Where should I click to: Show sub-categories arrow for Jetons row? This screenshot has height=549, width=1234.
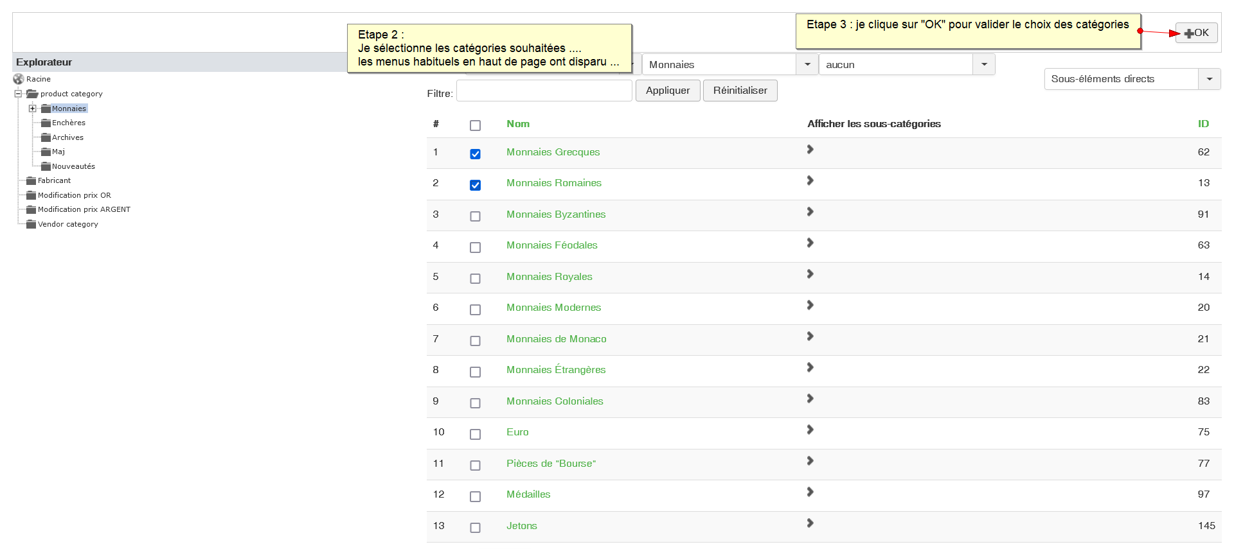click(x=810, y=523)
